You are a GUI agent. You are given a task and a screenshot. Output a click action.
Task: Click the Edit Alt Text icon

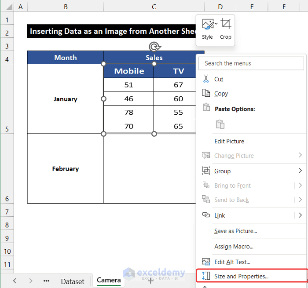206,262
